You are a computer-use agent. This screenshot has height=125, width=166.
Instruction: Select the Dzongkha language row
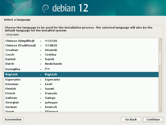pos(81,69)
